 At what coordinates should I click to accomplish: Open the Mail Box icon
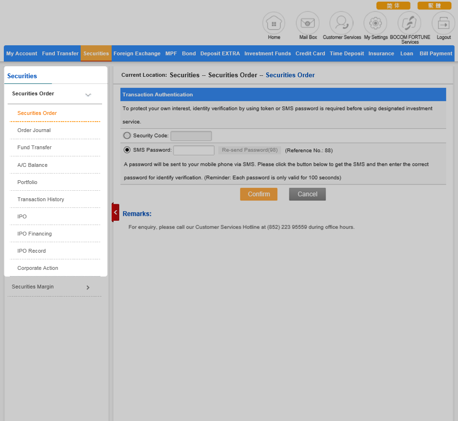308,23
